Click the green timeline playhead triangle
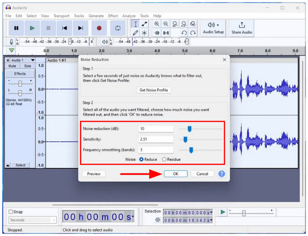 12,50
